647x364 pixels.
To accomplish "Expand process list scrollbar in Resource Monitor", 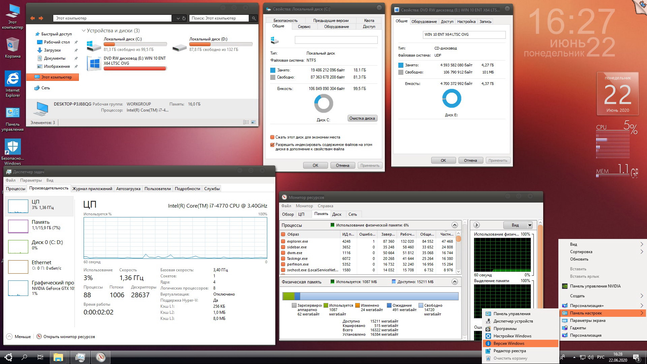I will (x=455, y=225).
